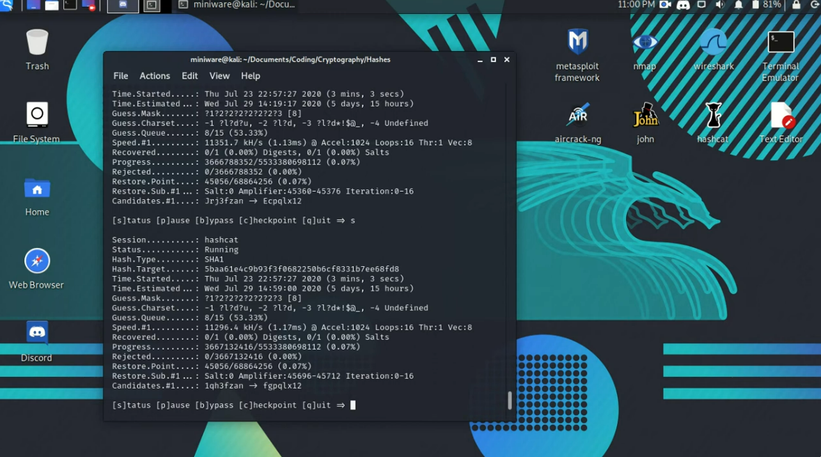Open the File menu in terminal

point(120,76)
